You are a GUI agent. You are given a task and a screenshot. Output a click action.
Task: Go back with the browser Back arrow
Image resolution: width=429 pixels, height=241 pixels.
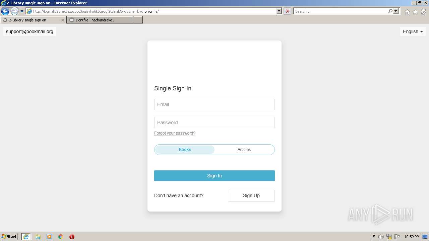(5, 11)
